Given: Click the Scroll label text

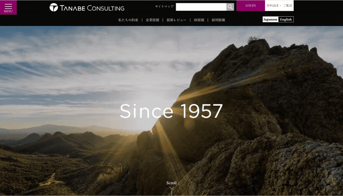Looking at the screenshot, I should coord(171,183).
